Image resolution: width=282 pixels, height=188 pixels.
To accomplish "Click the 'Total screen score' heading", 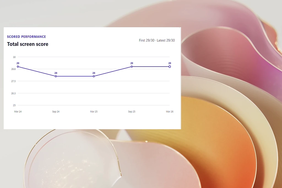I will (x=28, y=44).
